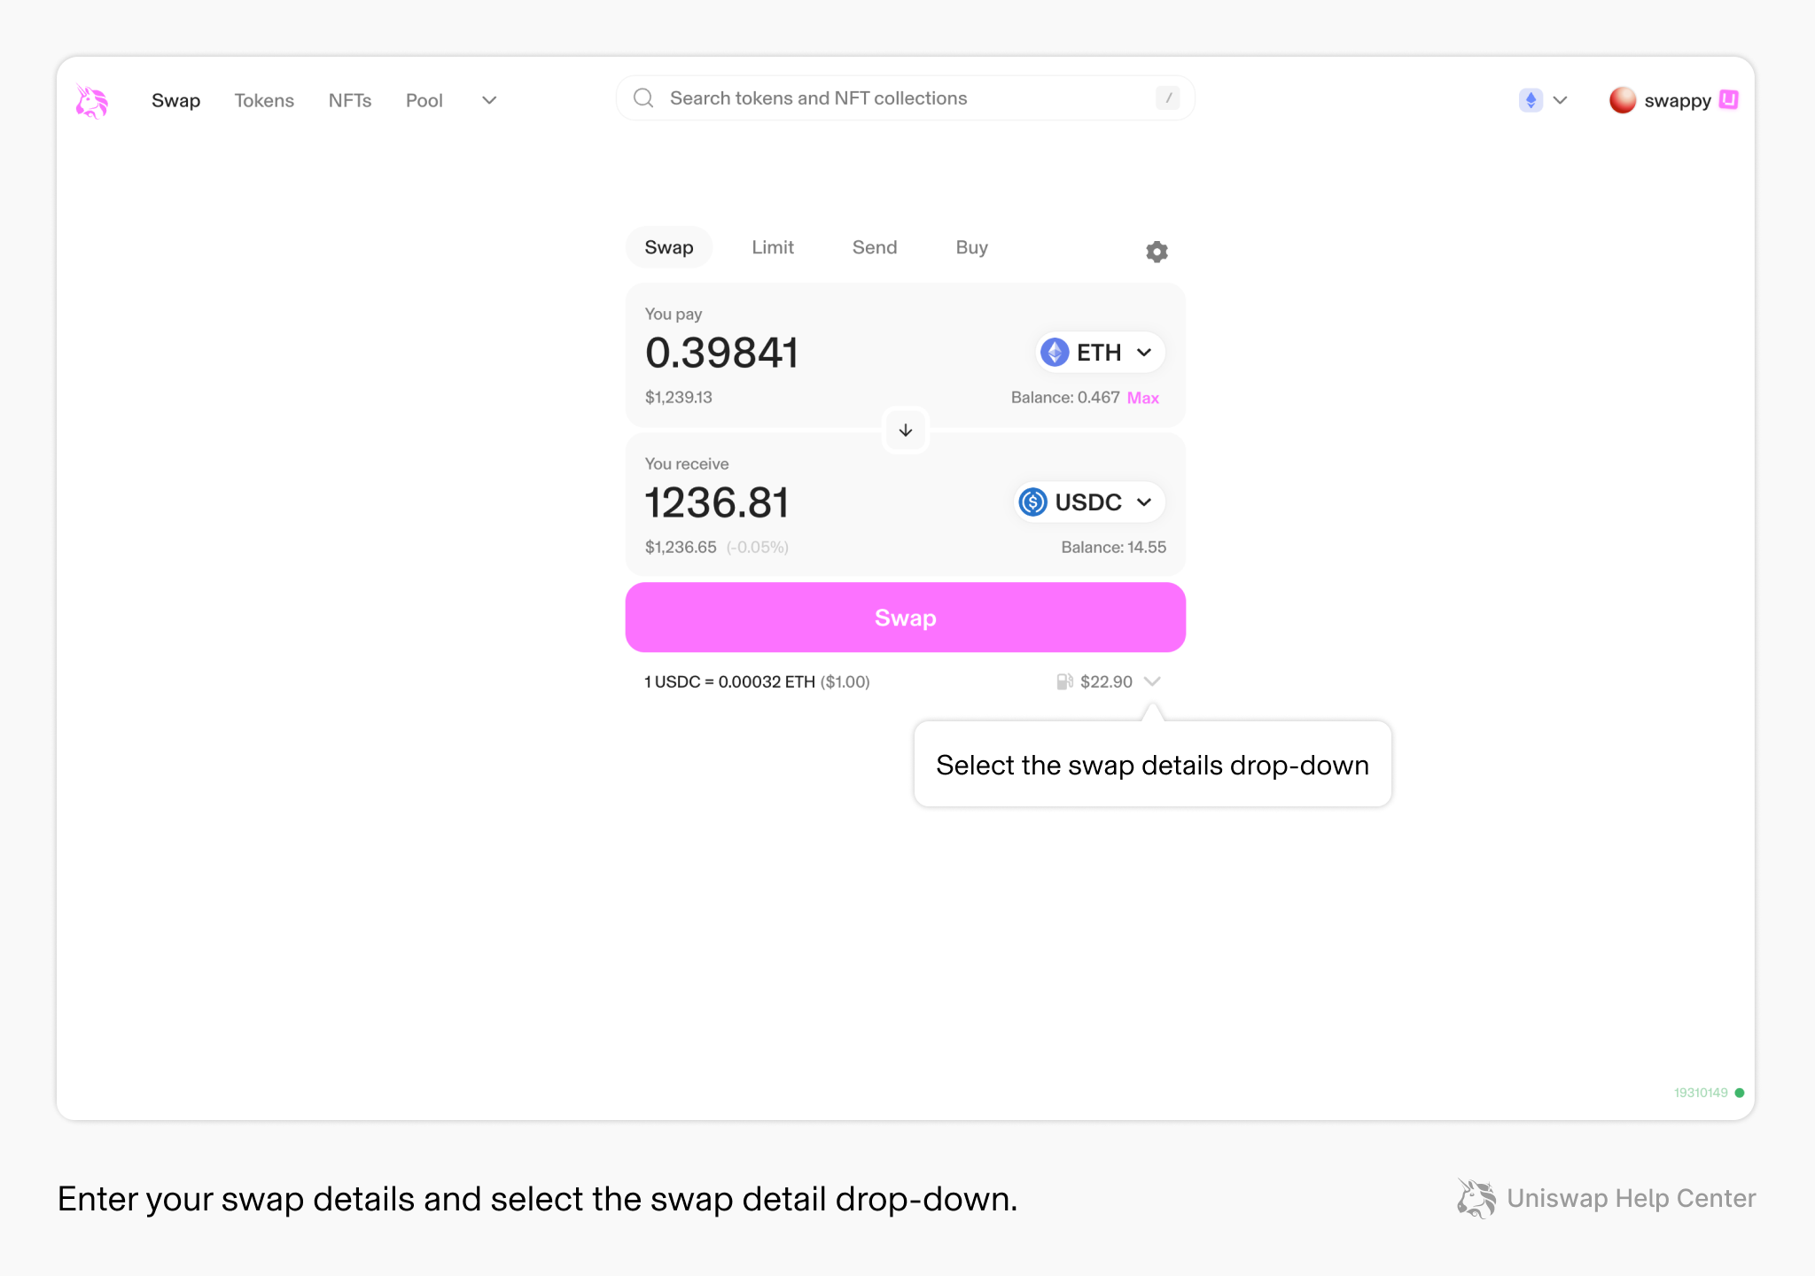
Task: Click the Uniswap unicorn logo
Action: click(92, 100)
